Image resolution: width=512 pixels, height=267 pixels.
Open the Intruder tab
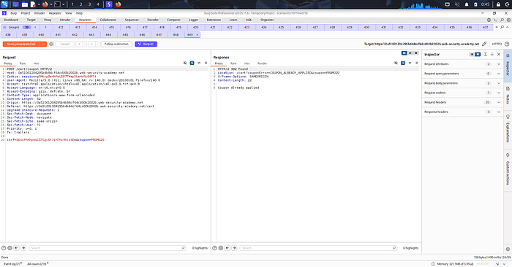pos(65,20)
